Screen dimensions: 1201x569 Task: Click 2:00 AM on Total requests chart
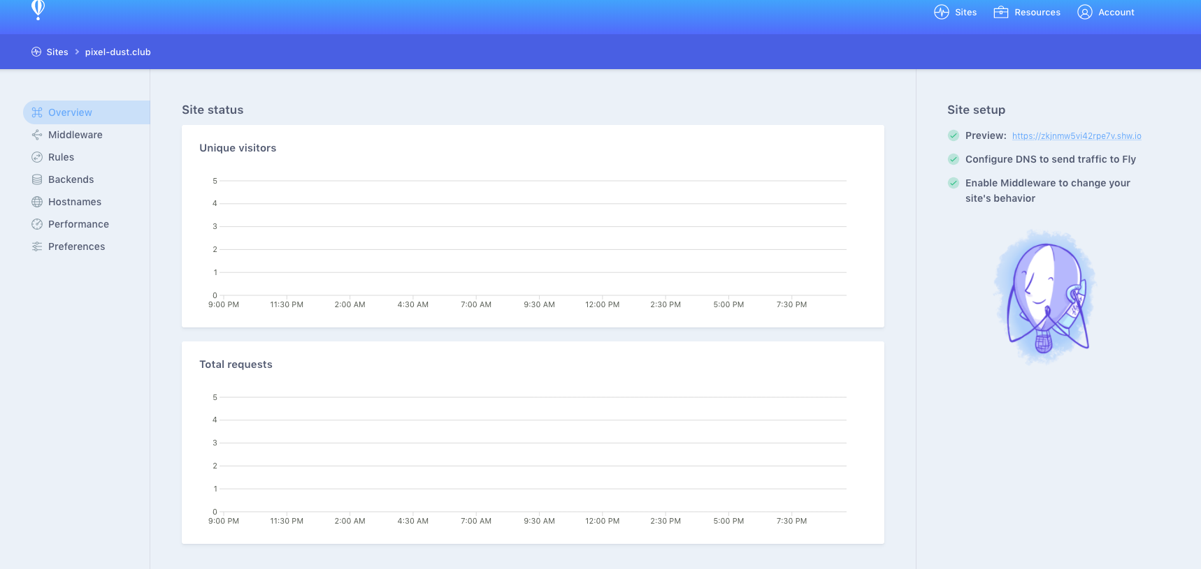(x=350, y=521)
